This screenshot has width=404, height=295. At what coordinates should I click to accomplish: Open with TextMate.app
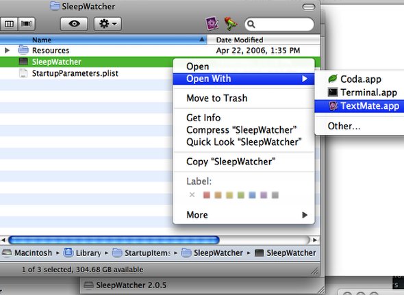pyautogui.click(x=359, y=106)
